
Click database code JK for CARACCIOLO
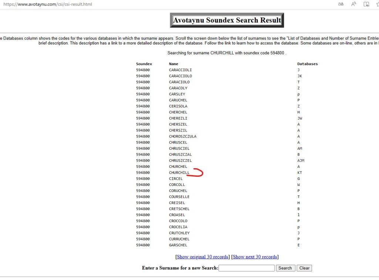point(300,76)
